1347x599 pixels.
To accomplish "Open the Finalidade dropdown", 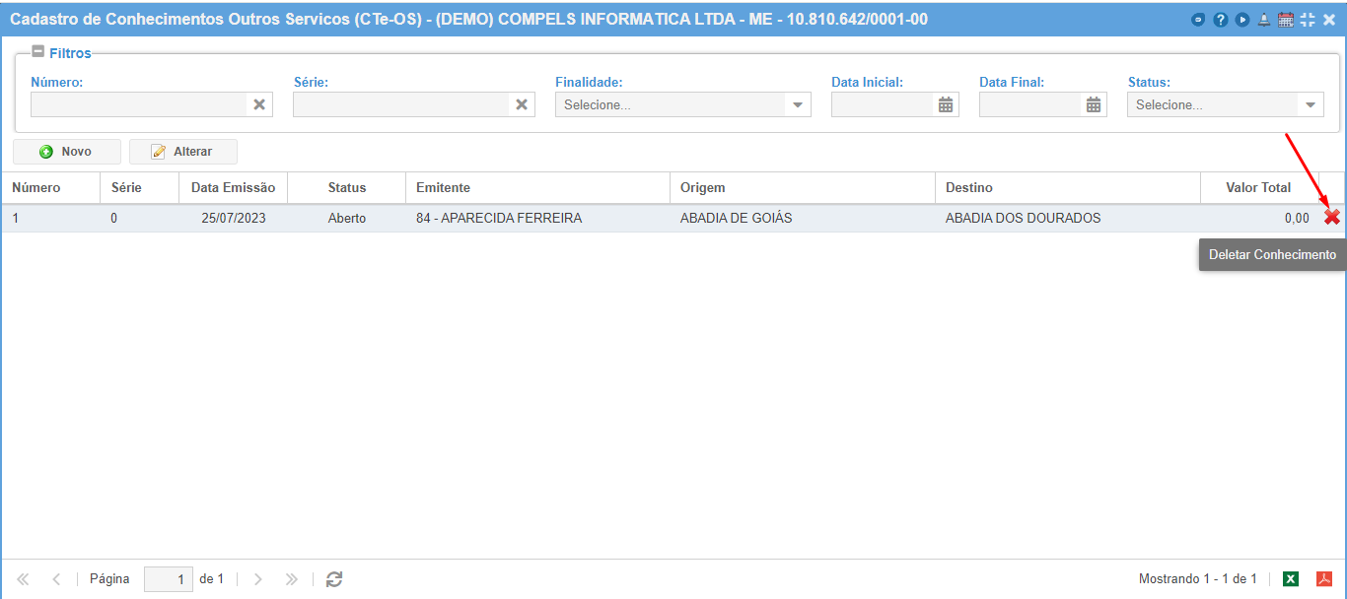I will coord(797,104).
